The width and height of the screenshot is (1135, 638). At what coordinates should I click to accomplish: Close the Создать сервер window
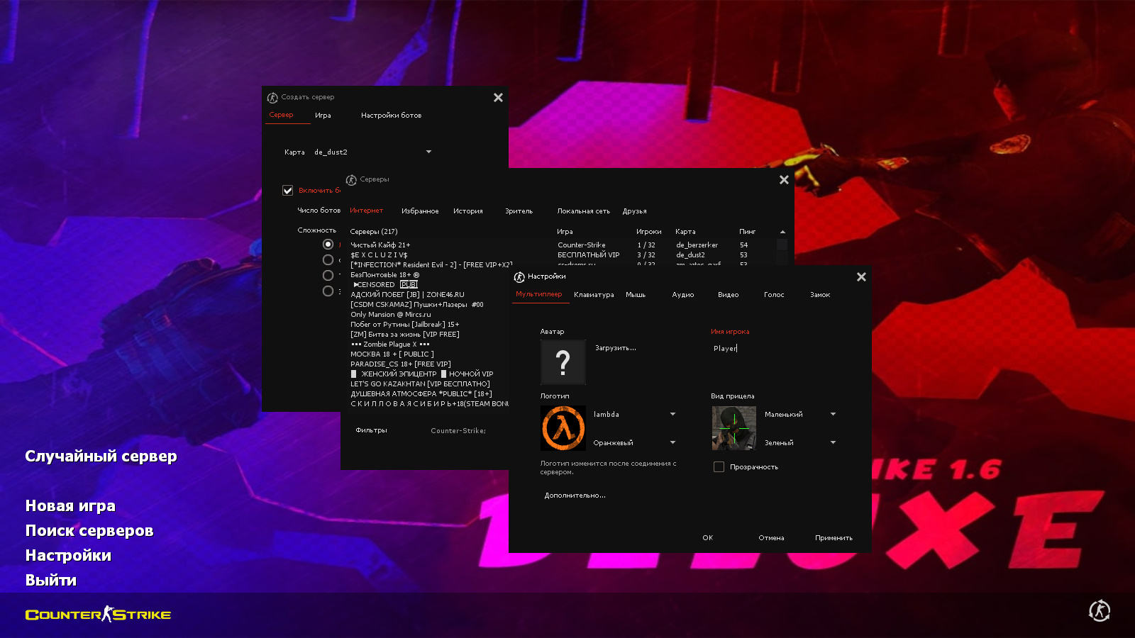[x=498, y=98]
